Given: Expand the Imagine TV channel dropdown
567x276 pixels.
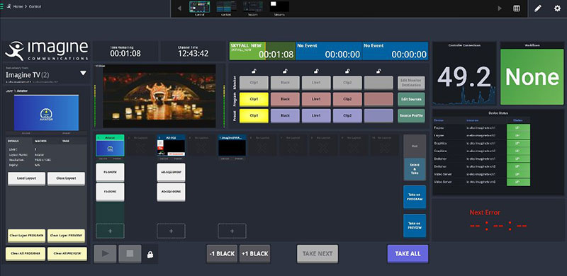Looking at the screenshot, I should (83, 74).
